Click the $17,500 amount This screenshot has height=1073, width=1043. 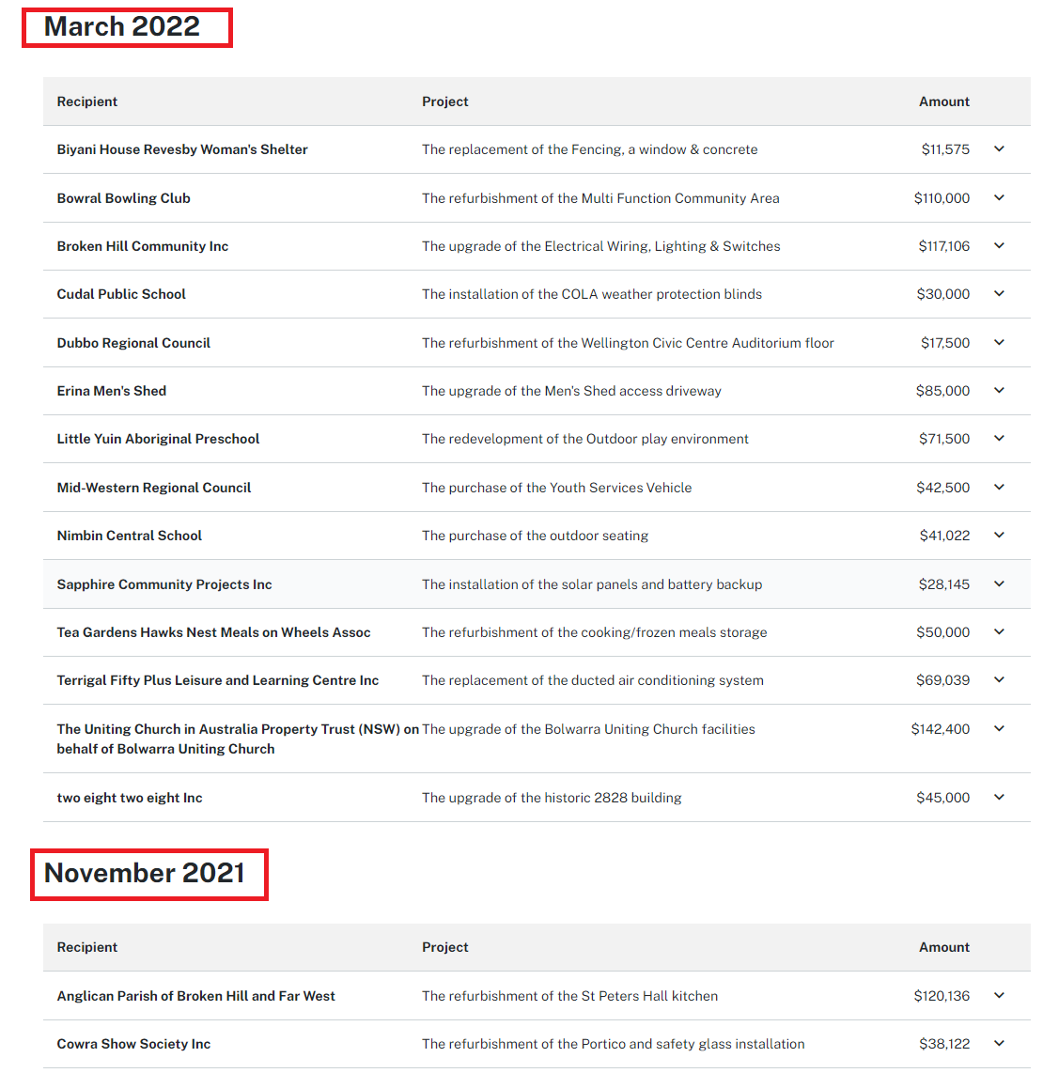945,342
